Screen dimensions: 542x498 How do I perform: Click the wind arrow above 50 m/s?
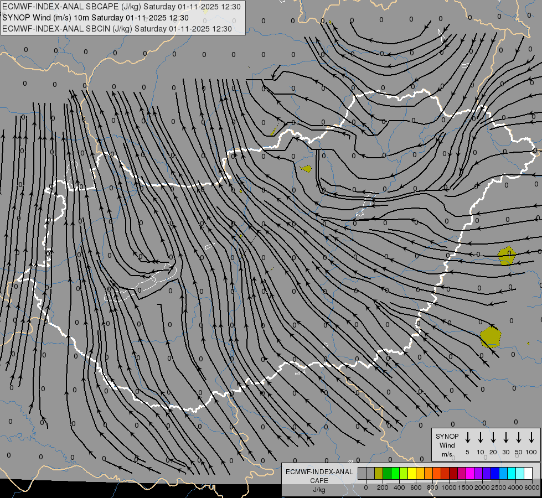[x=519, y=437]
